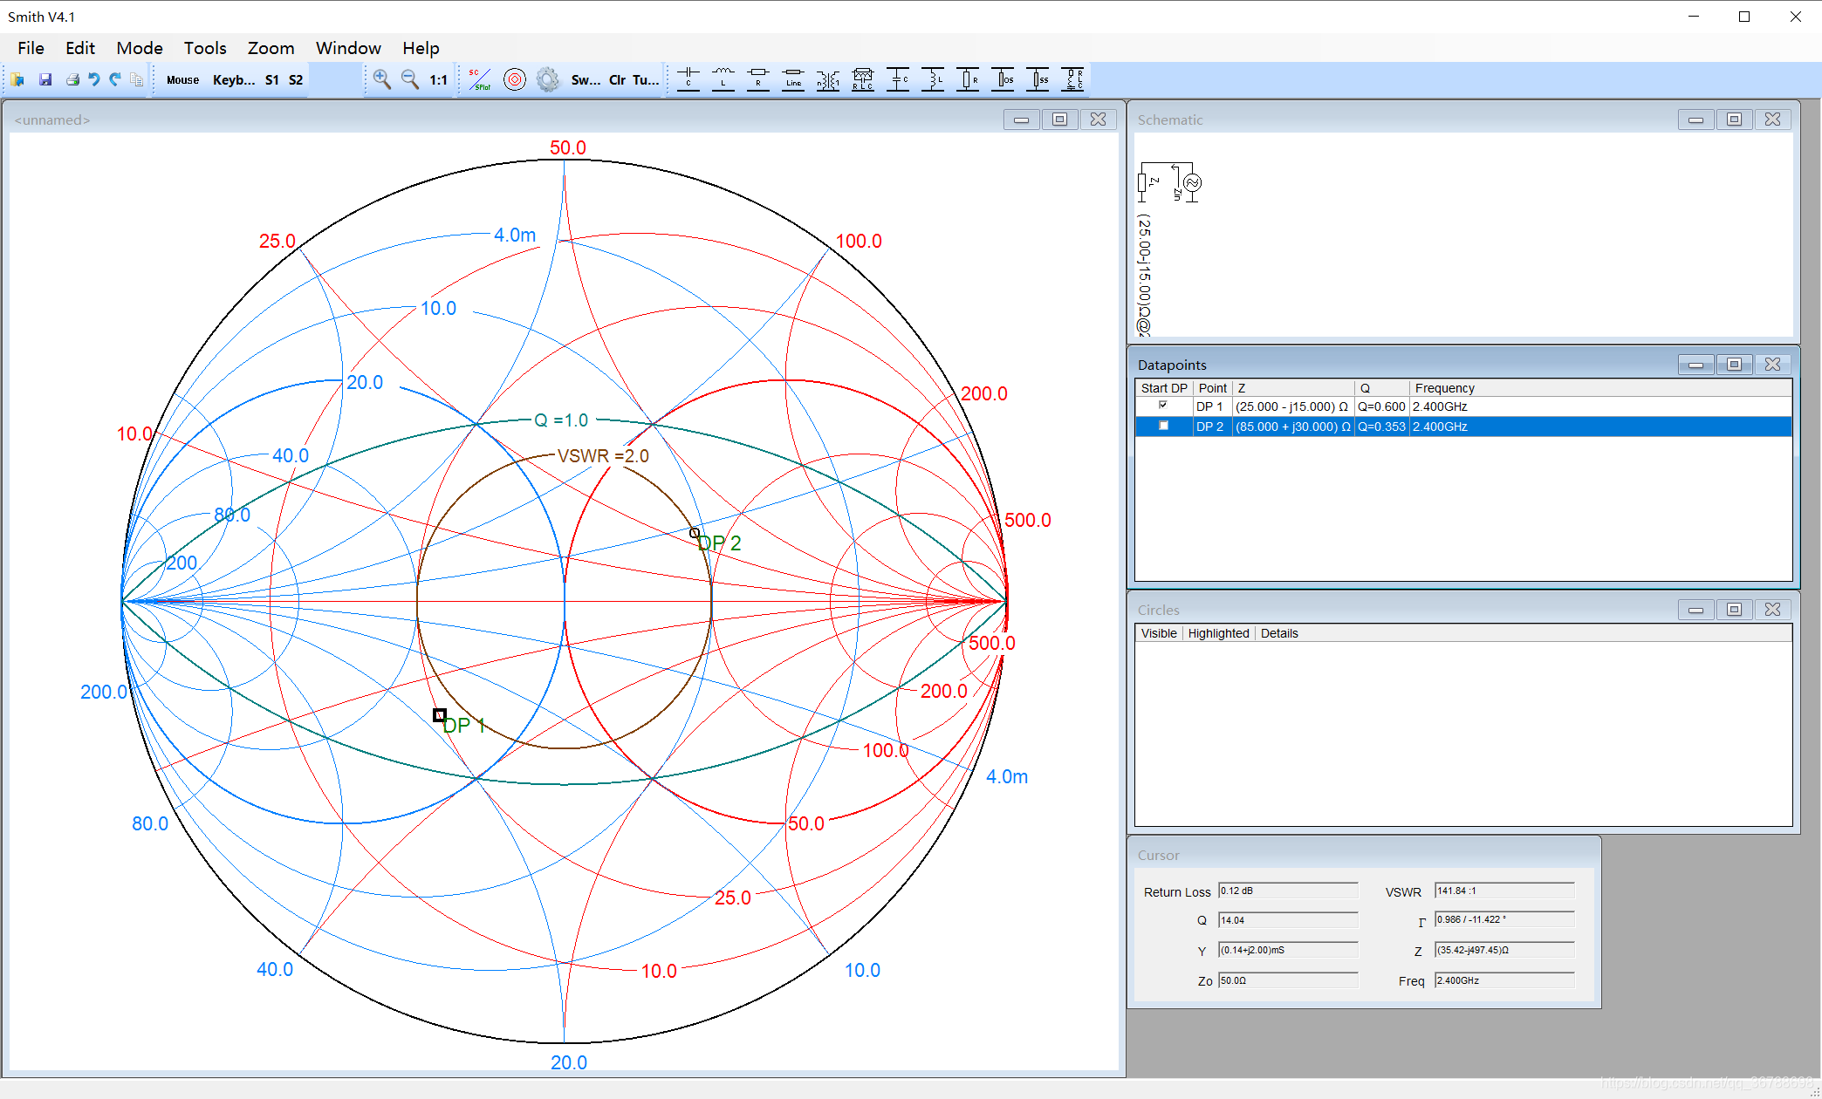Insert a series inductor element
This screenshot has width=1822, height=1099.
coord(723,79)
